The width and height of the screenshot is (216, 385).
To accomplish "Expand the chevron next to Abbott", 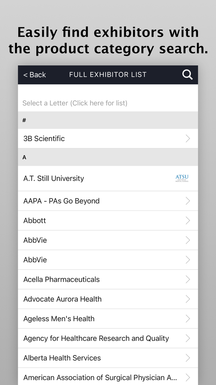I will tap(188, 220).
